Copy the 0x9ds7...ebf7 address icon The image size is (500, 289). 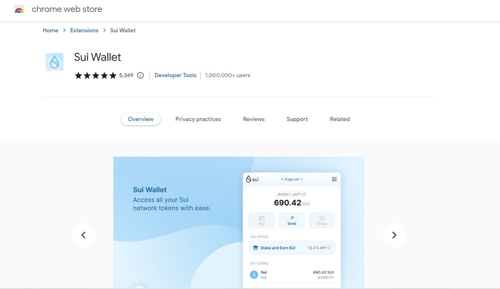(304, 194)
